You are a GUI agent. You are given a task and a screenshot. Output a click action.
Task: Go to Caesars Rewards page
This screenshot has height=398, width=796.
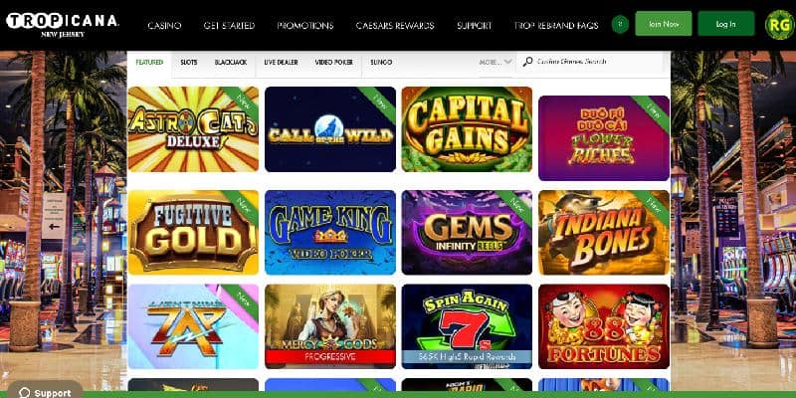(395, 26)
